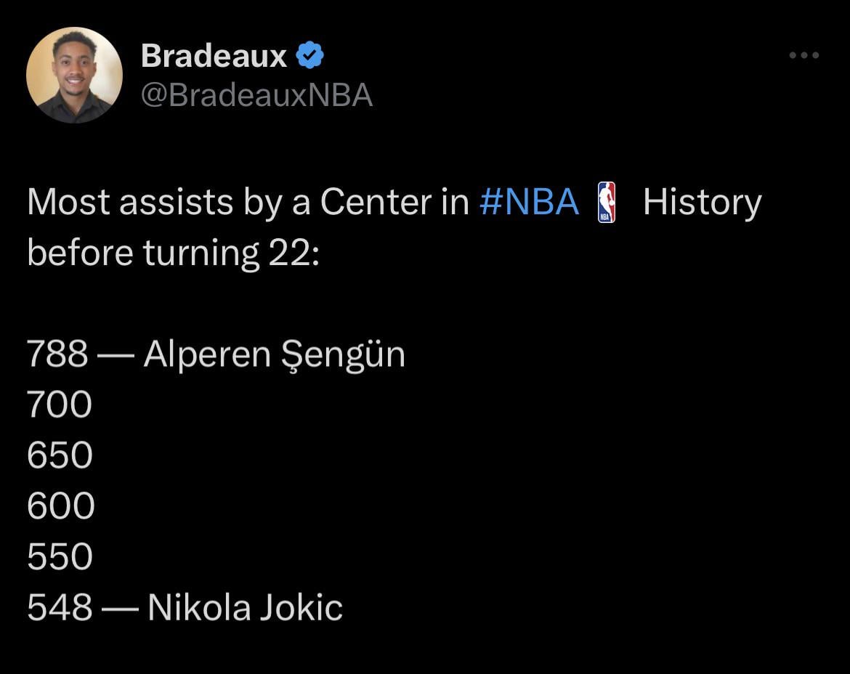Click the name Nikola Jokic
This screenshot has height=674, width=850.
click(245, 608)
